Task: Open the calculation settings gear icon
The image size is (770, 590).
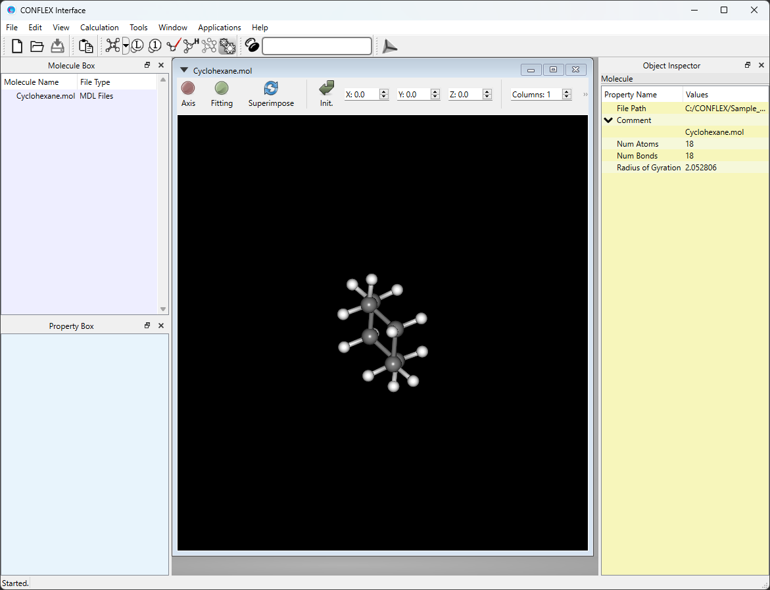Action: point(227,46)
